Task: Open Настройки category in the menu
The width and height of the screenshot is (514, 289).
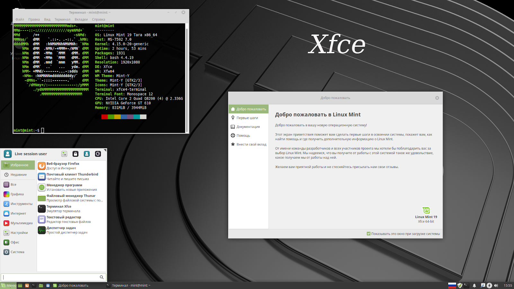Action: (18, 233)
